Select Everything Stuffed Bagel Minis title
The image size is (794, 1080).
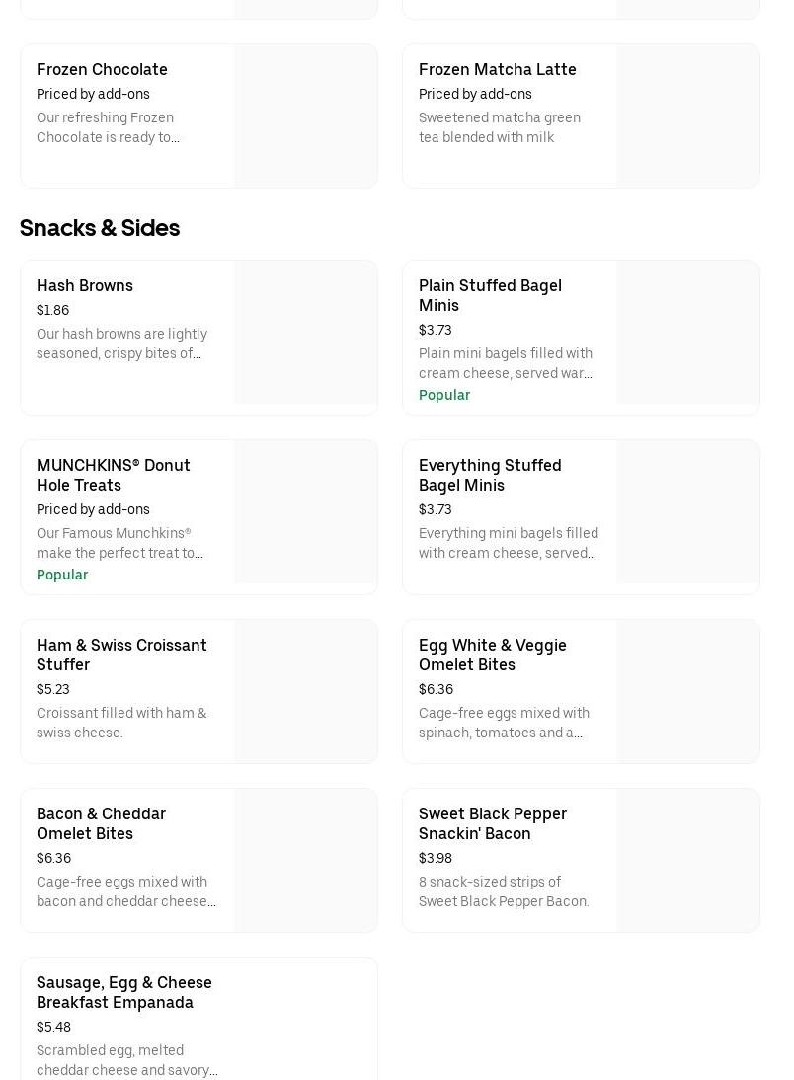(490, 475)
